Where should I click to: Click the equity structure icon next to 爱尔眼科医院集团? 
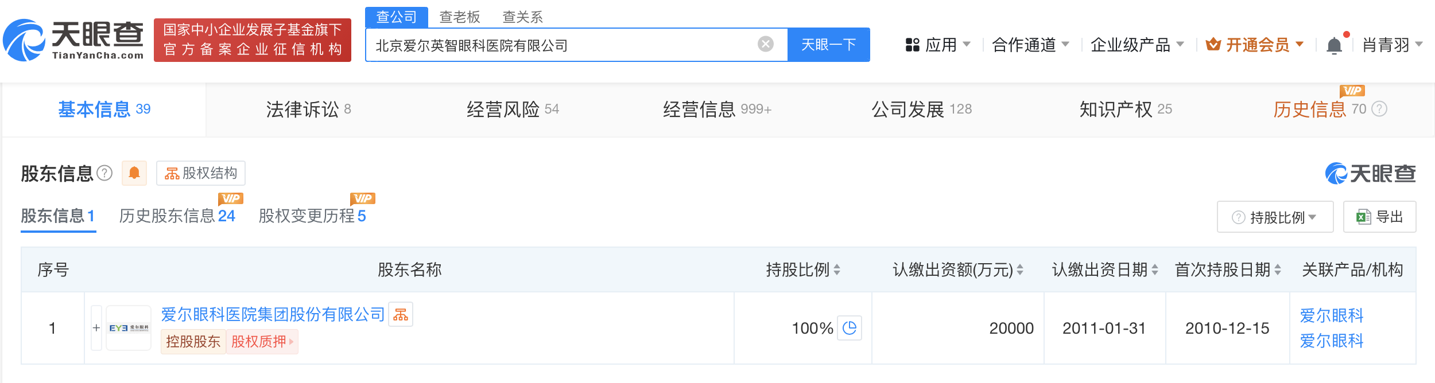[x=401, y=314]
